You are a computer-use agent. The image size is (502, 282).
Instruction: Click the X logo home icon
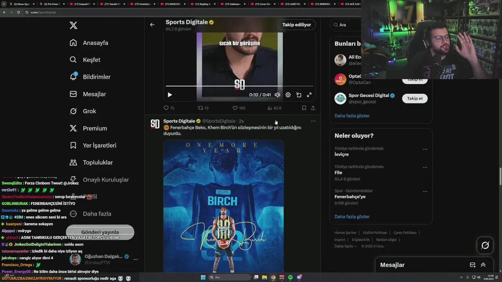tap(73, 25)
